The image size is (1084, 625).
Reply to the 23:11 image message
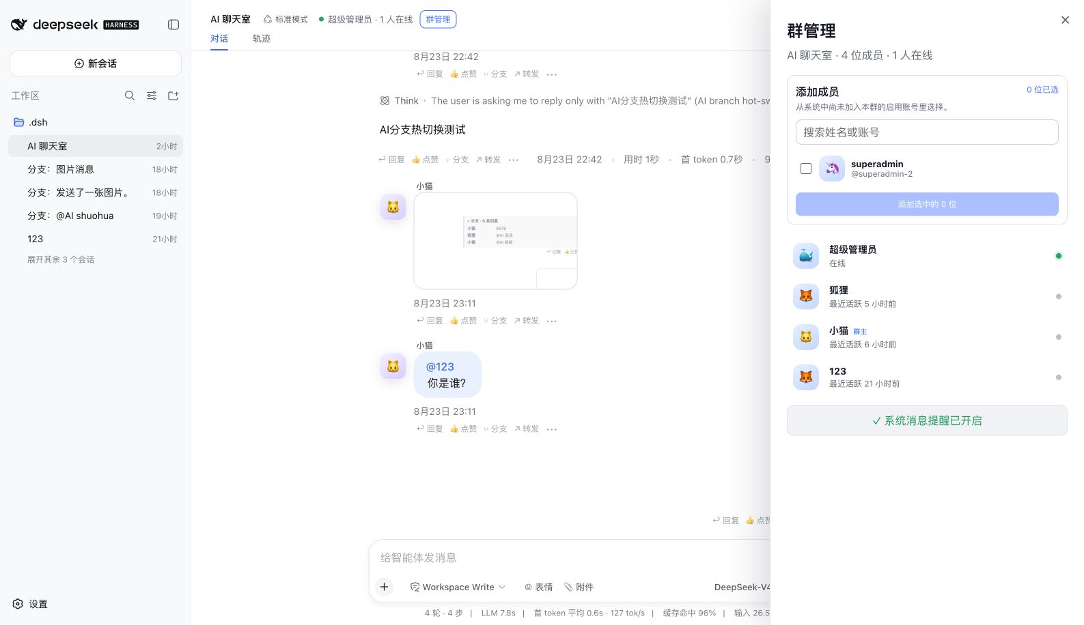pyautogui.click(x=430, y=321)
